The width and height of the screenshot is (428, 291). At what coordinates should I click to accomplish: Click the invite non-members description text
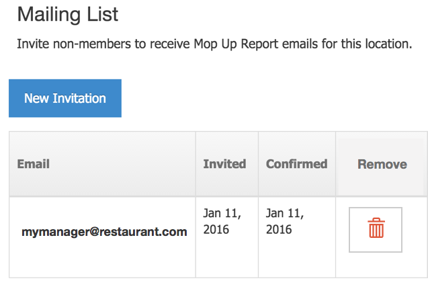pos(214,44)
